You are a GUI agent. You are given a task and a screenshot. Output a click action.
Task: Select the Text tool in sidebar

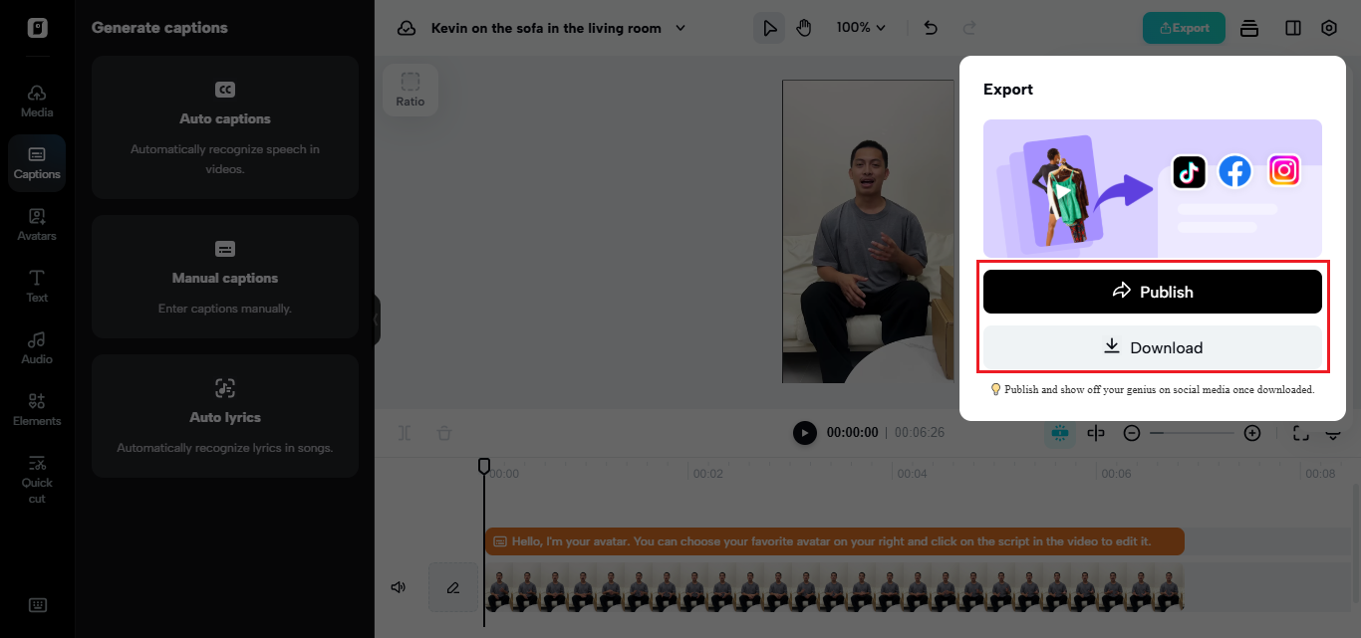(x=37, y=286)
